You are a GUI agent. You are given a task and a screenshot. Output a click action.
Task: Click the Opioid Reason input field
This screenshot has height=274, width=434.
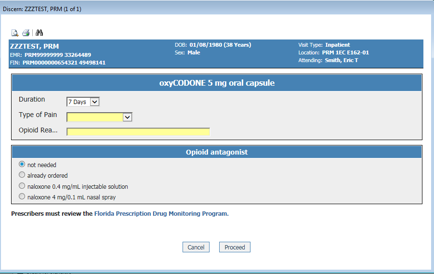(138, 132)
